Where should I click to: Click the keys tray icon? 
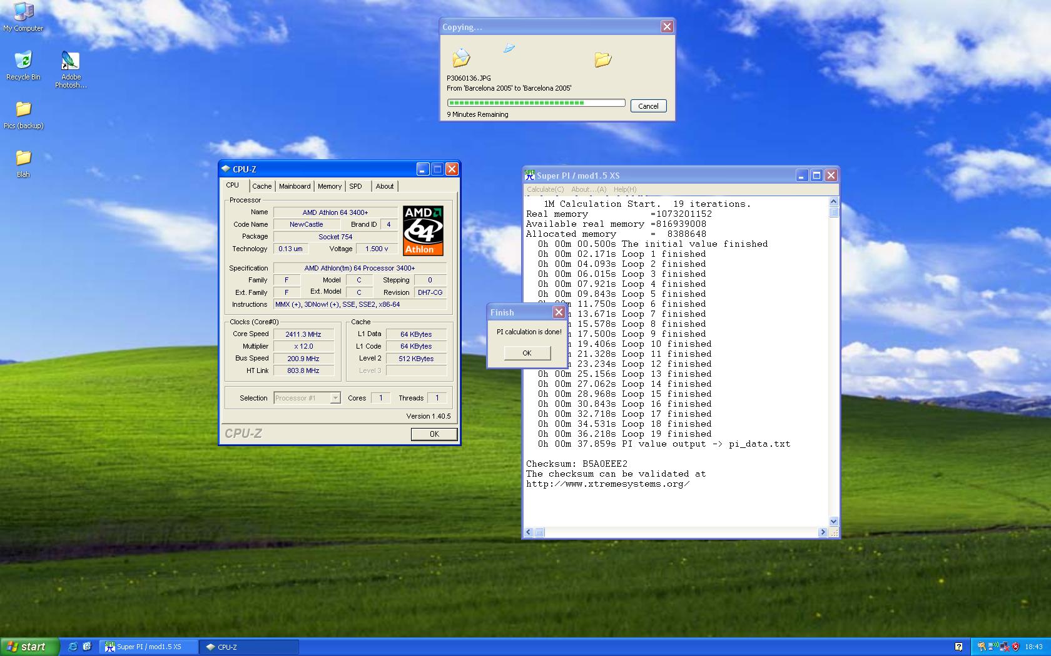point(982,647)
